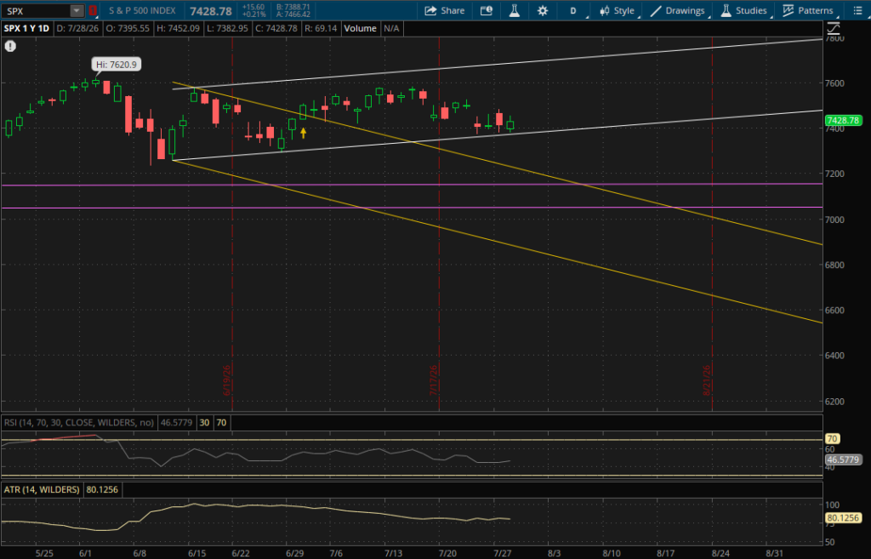Viewport: 871px width, 559px height.
Task: Open the list menu icon at top right
Action: pos(857,10)
